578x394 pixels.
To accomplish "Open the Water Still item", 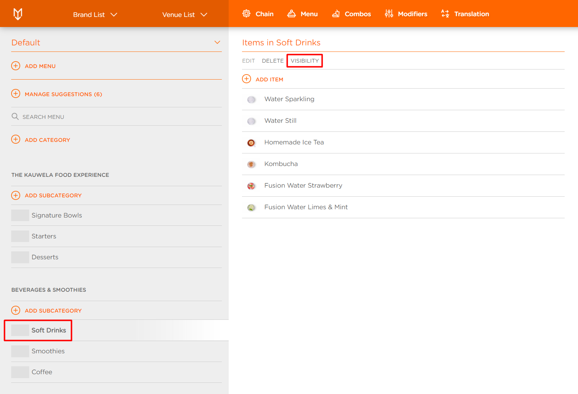I will coord(403,121).
